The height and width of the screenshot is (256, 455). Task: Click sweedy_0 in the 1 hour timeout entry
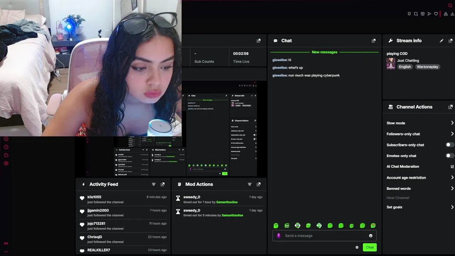(x=192, y=197)
